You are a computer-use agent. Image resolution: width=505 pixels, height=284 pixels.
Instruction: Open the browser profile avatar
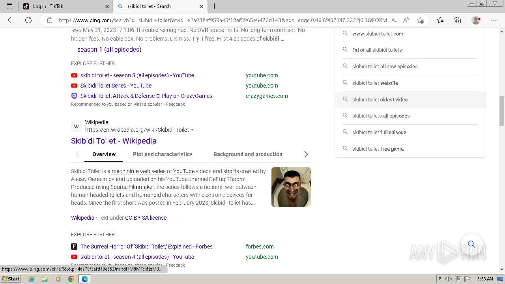476,20
